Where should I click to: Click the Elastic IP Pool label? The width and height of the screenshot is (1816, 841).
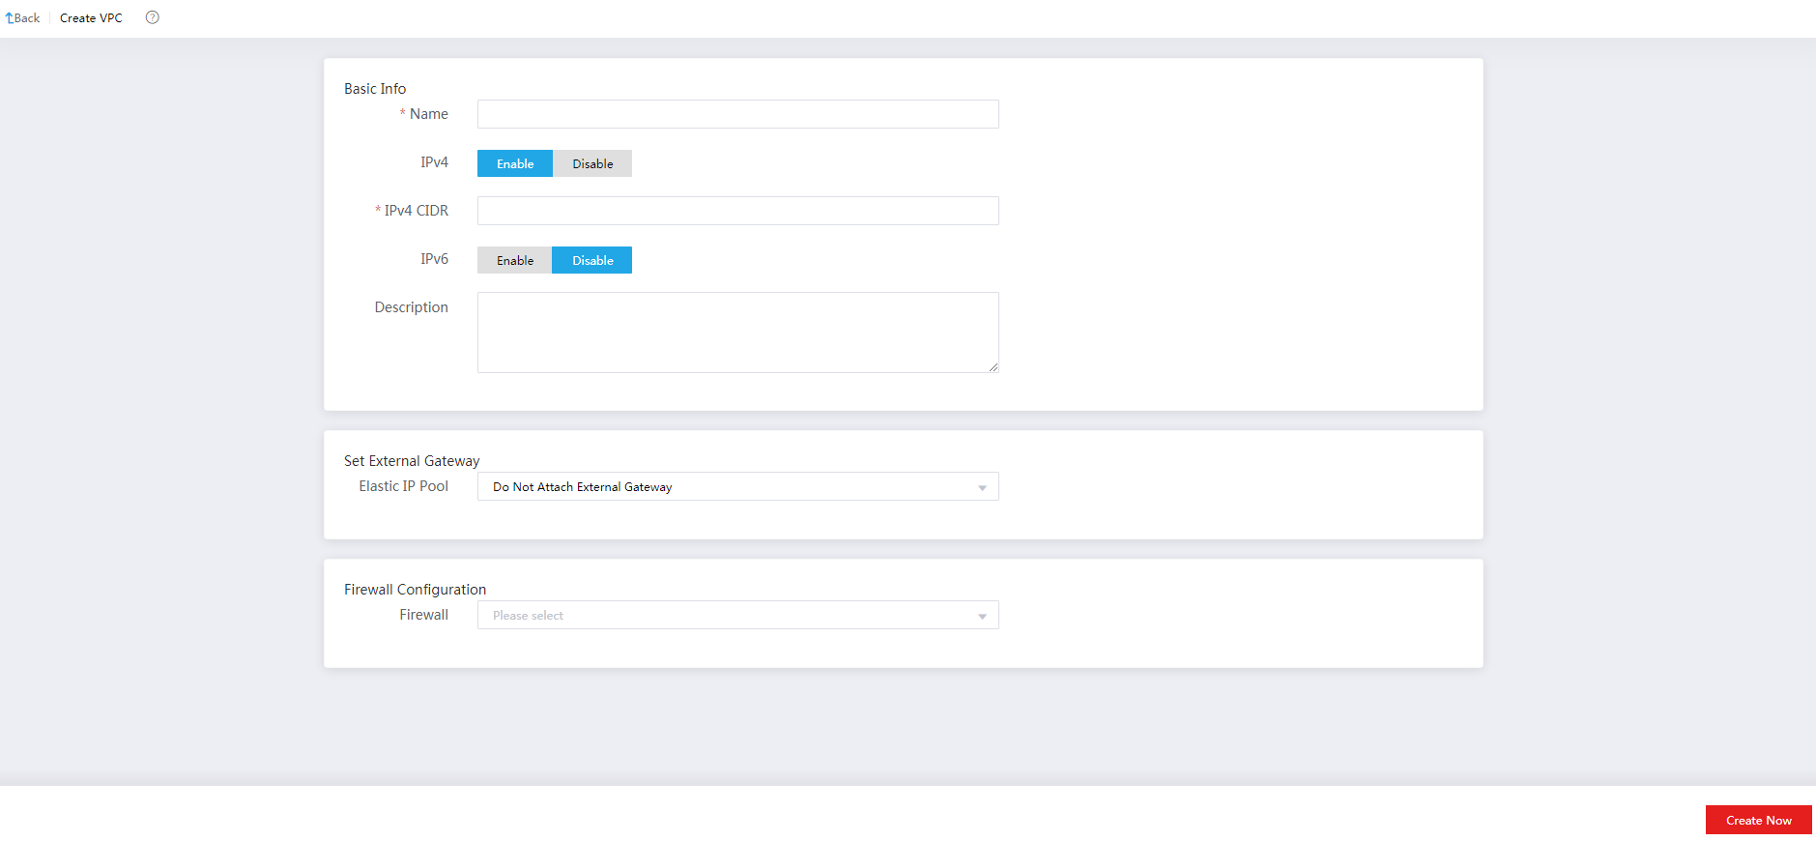pyautogui.click(x=403, y=486)
